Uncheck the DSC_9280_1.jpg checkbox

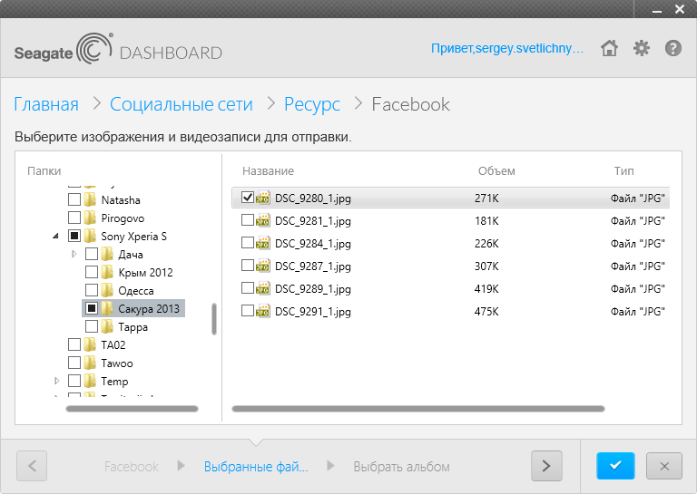(247, 197)
